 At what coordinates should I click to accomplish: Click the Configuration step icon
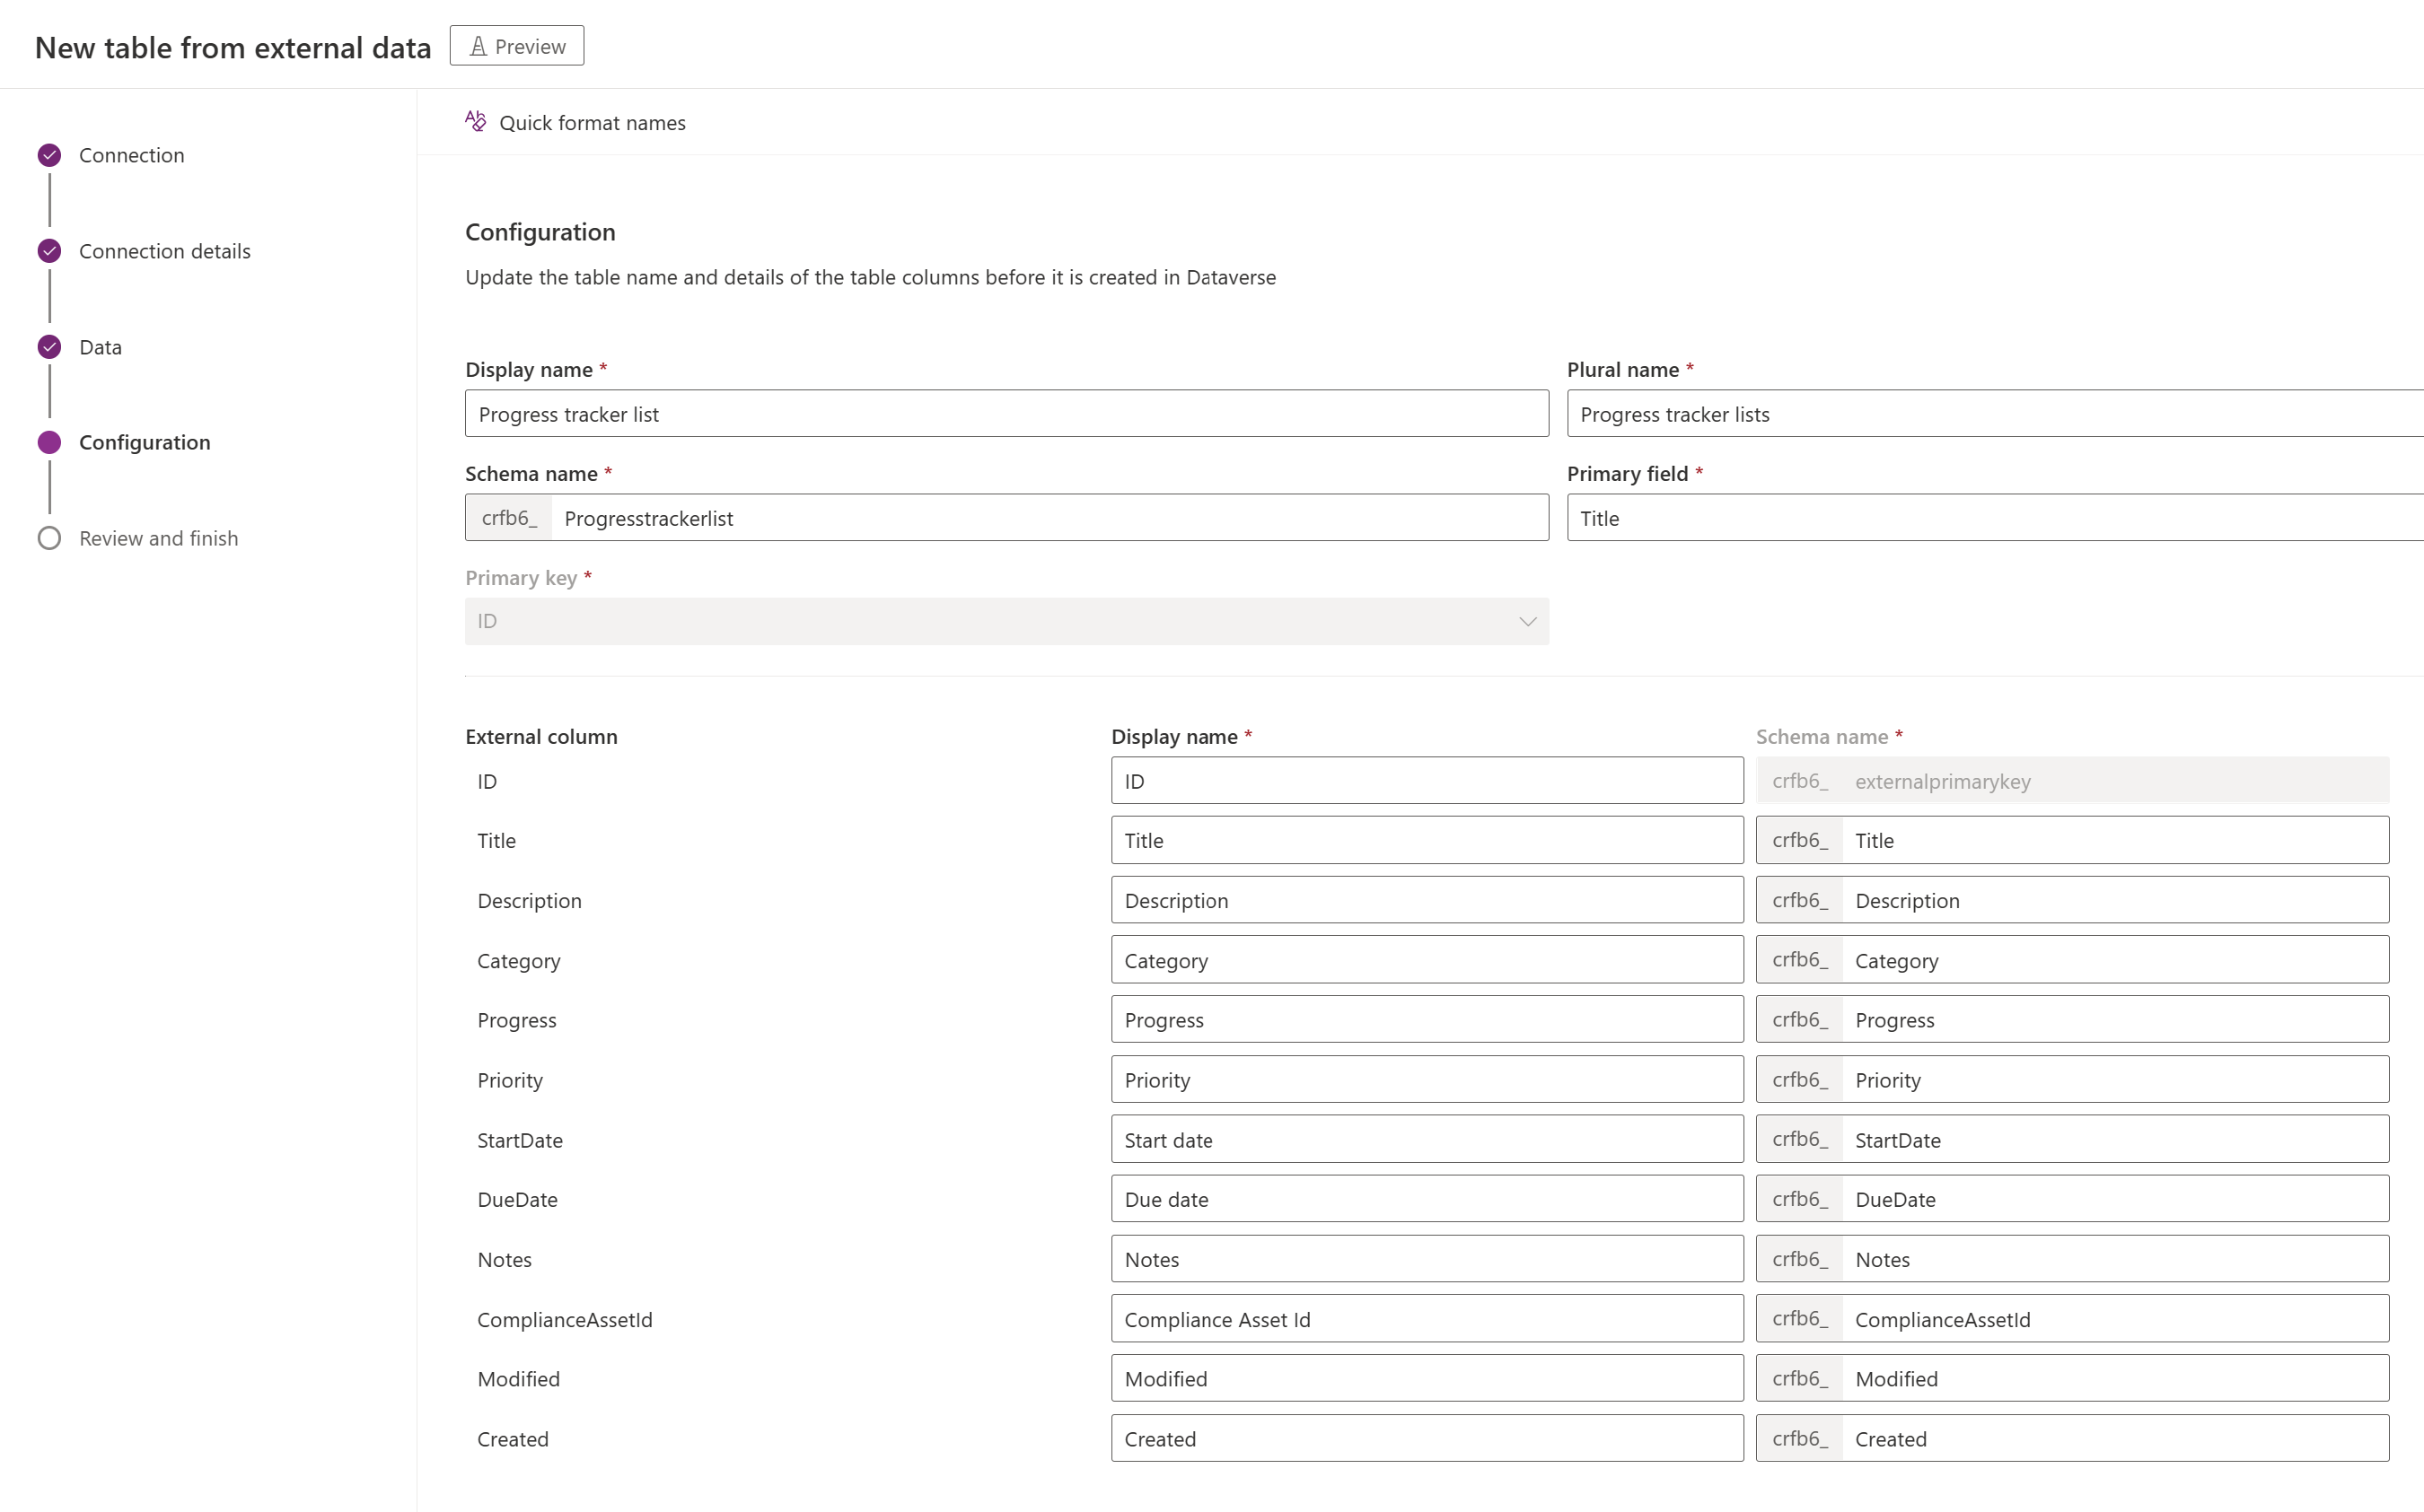click(48, 441)
